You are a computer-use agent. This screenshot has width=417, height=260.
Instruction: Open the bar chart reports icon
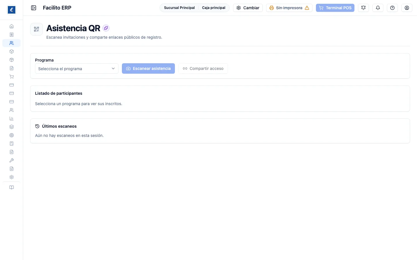[x=12, y=118]
